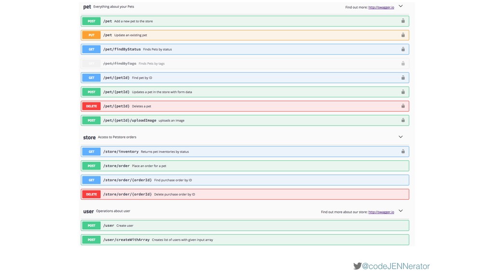Click the lock icon on /pet/{petId}/uploadImage row
Screen dimensions: 494x278
pos(403,120)
